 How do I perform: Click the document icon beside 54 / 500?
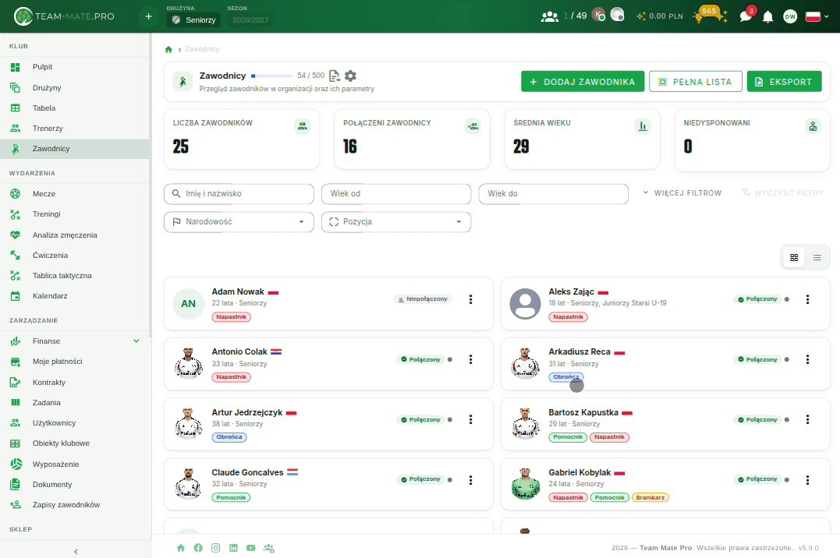pyautogui.click(x=335, y=76)
